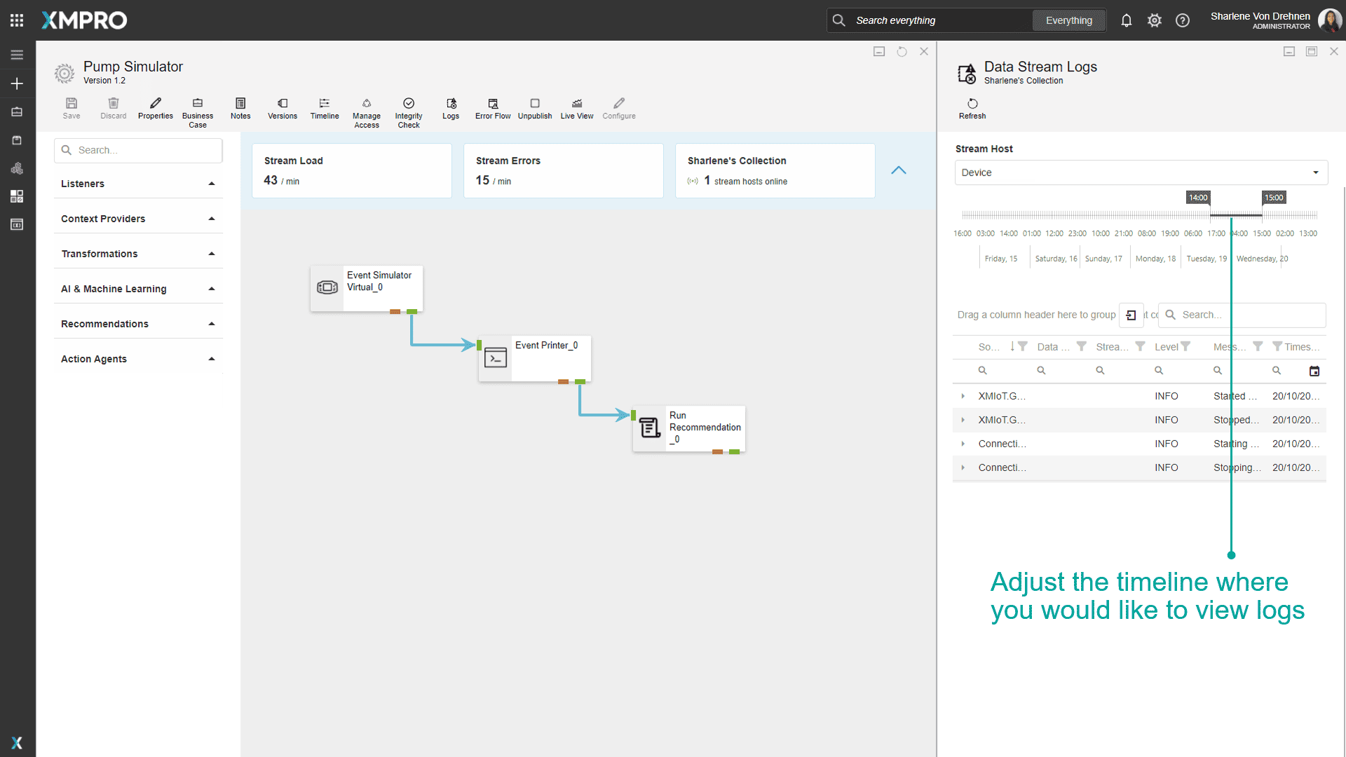This screenshot has width=1346, height=757.
Task: Open the apps grid menu
Action: point(16,20)
